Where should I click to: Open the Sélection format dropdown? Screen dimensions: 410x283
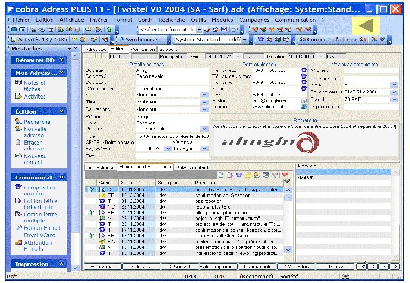pyautogui.click(x=199, y=30)
